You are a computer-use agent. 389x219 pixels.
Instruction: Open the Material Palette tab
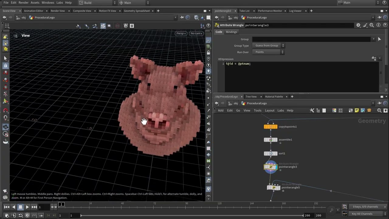point(274,97)
